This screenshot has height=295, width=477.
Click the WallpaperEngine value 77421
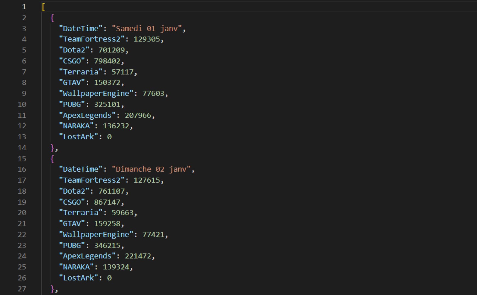(x=153, y=235)
